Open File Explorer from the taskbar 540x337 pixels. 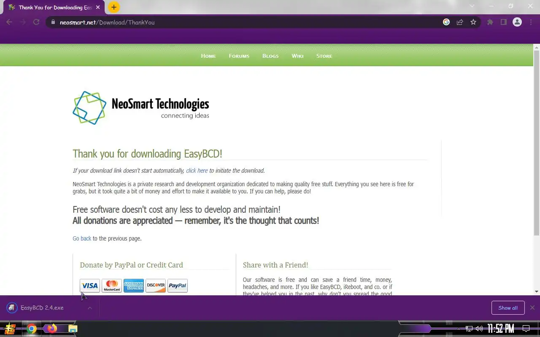tap(73, 329)
